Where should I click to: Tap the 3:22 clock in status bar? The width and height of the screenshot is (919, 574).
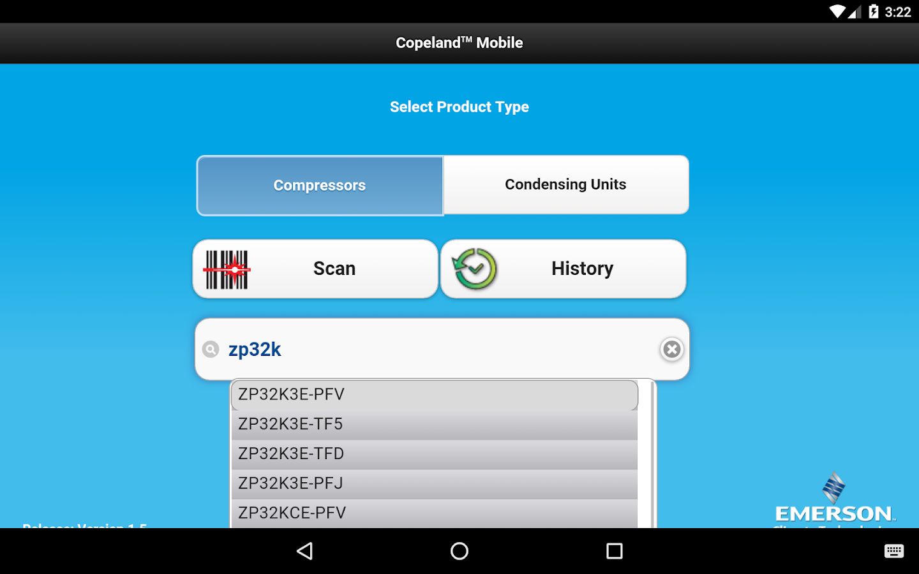pyautogui.click(x=898, y=12)
